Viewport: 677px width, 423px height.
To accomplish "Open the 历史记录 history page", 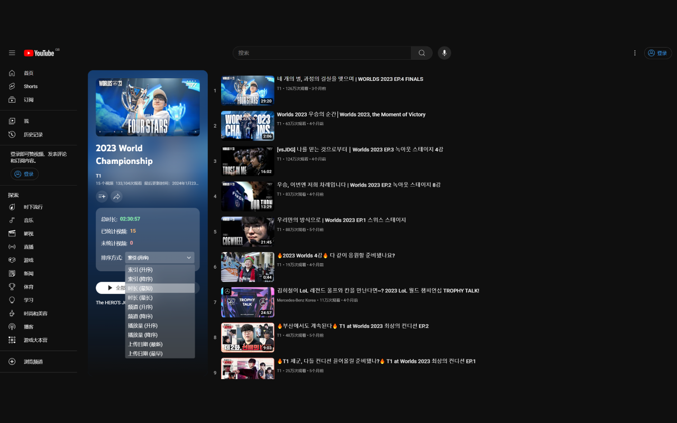I will click(x=34, y=134).
